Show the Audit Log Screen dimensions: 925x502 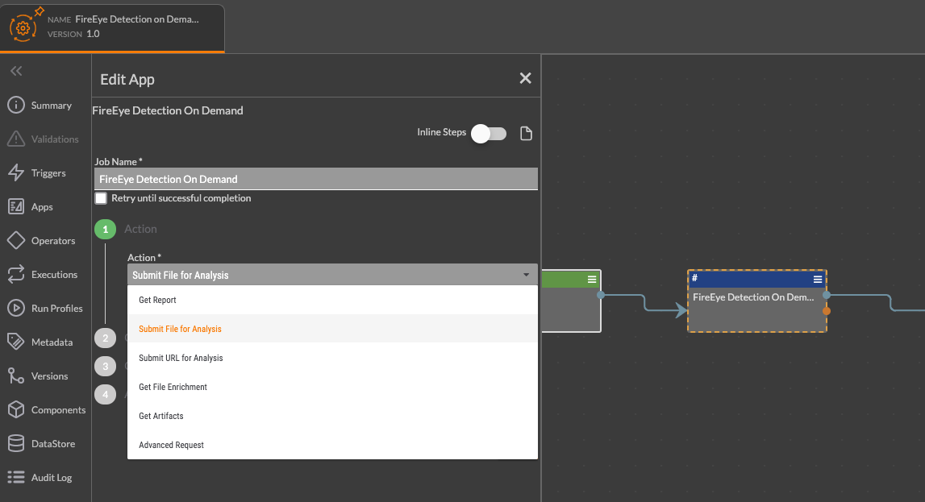pyautogui.click(x=40, y=478)
